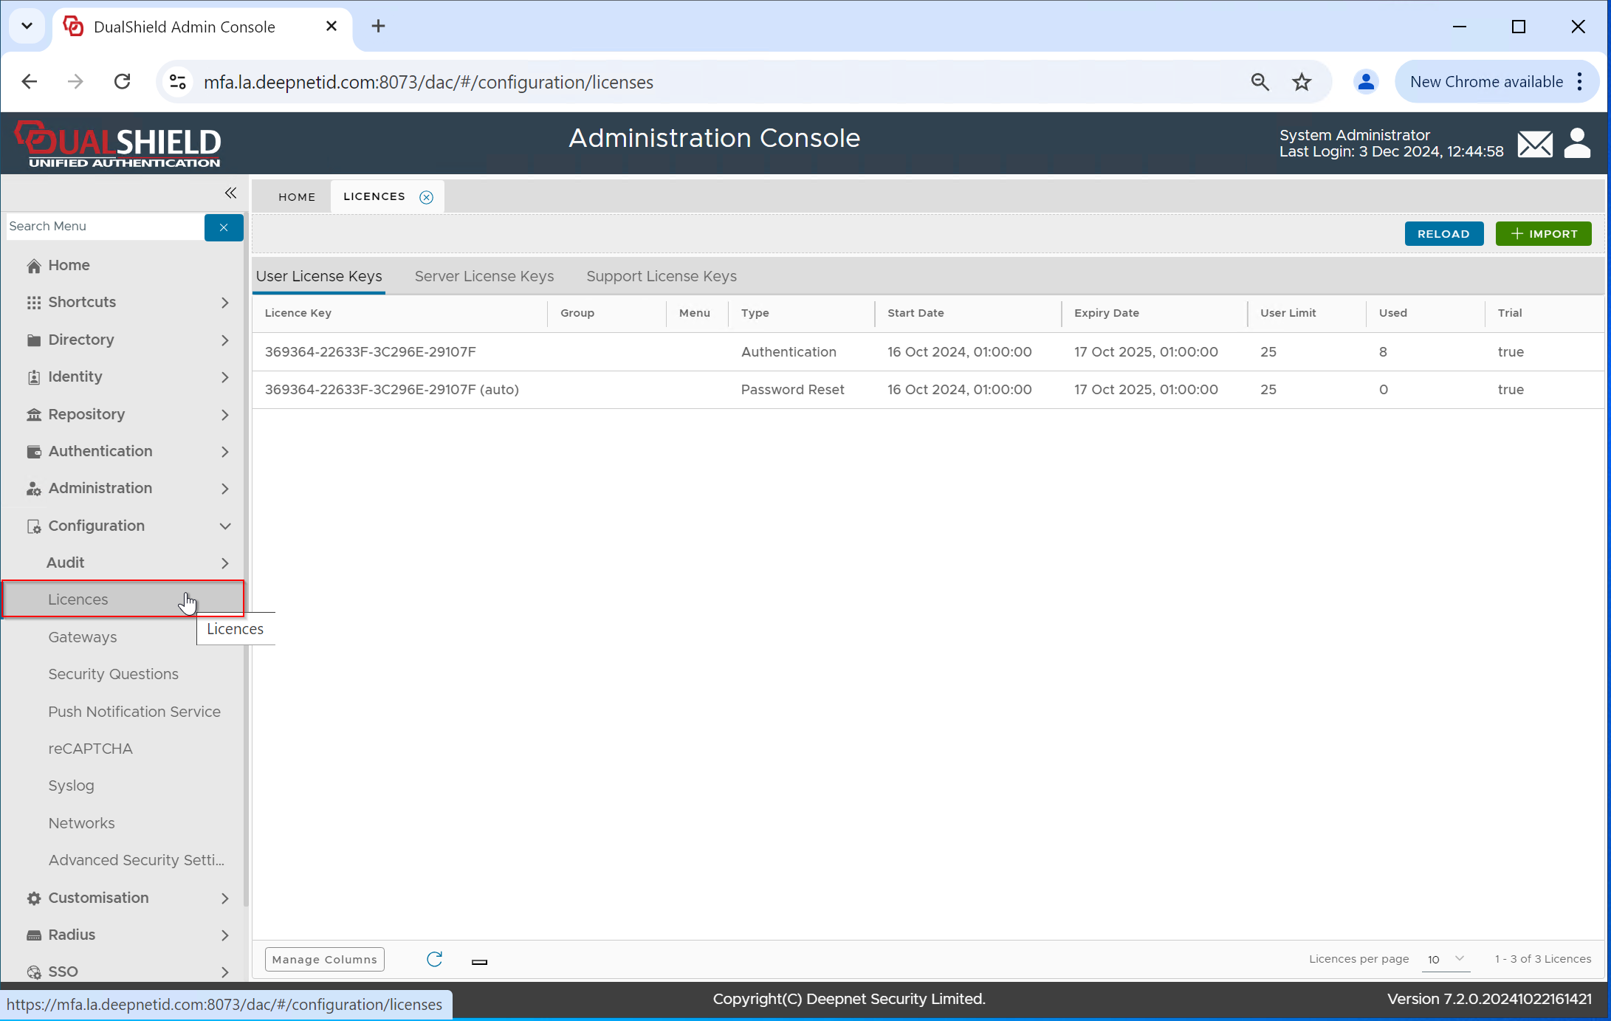Click the RELOAD button
1611x1021 pixels.
[x=1443, y=234]
